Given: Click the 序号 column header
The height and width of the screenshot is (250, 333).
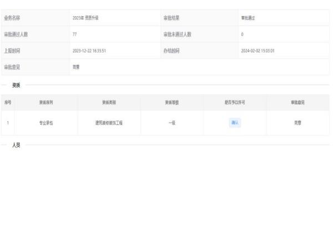Looking at the screenshot, I should pyautogui.click(x=8, y=102).
